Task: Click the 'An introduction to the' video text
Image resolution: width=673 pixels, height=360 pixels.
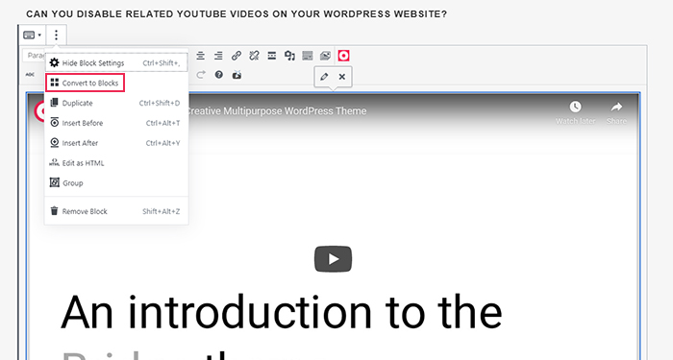Action: [282, 312]
